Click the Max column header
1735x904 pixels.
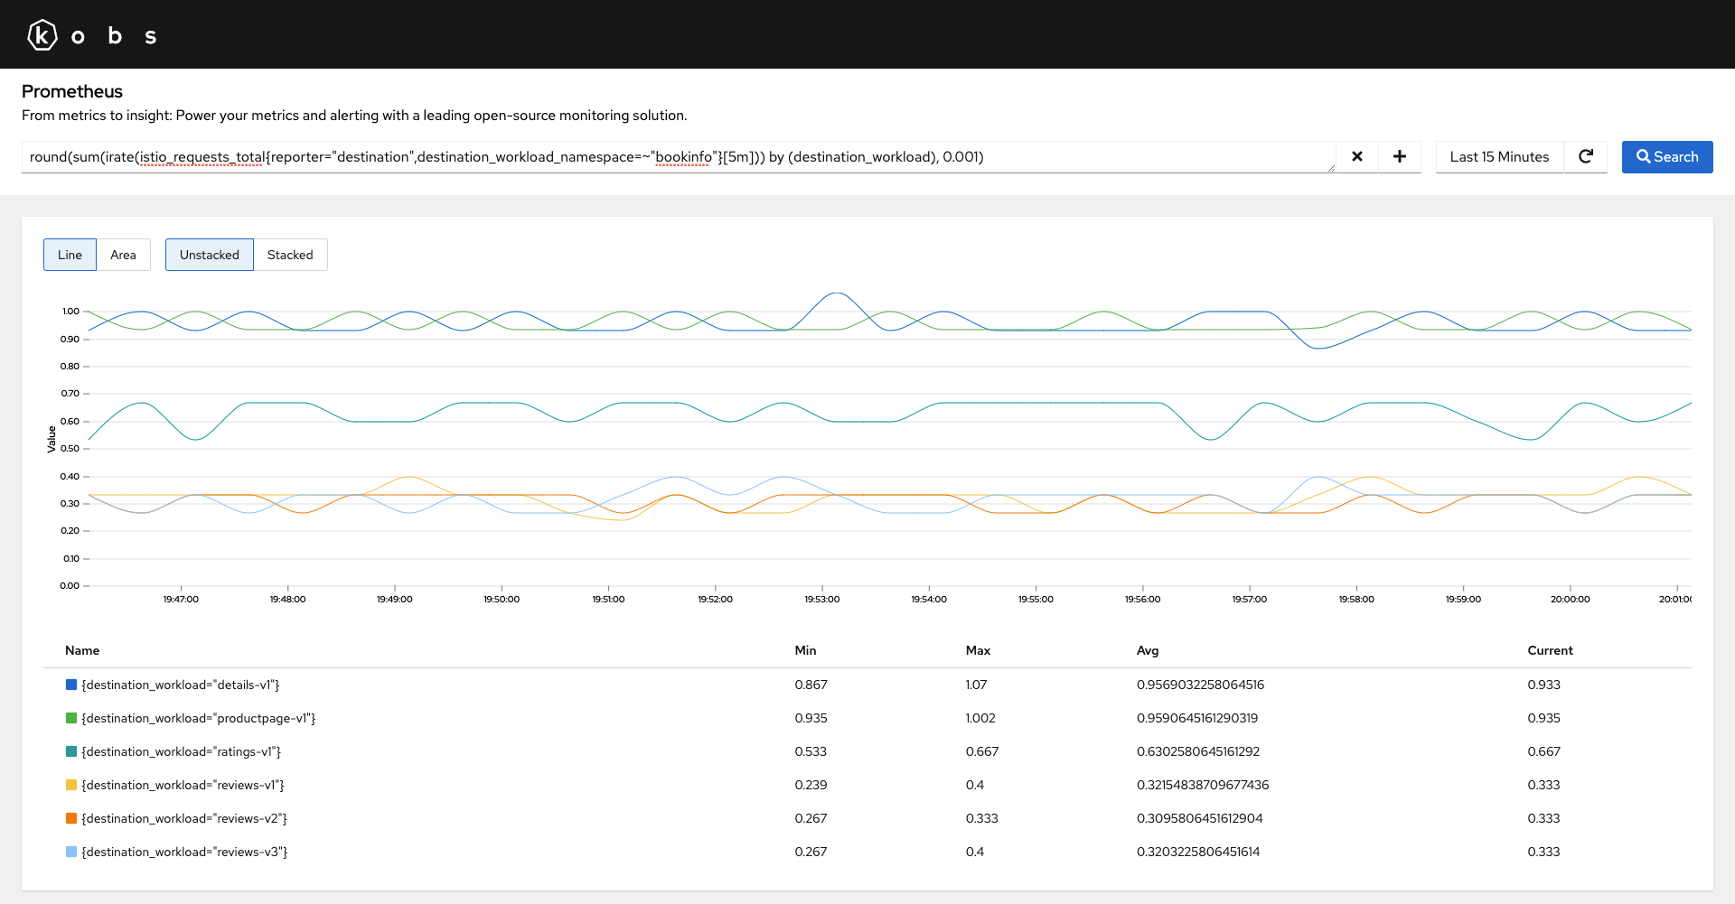978,650
